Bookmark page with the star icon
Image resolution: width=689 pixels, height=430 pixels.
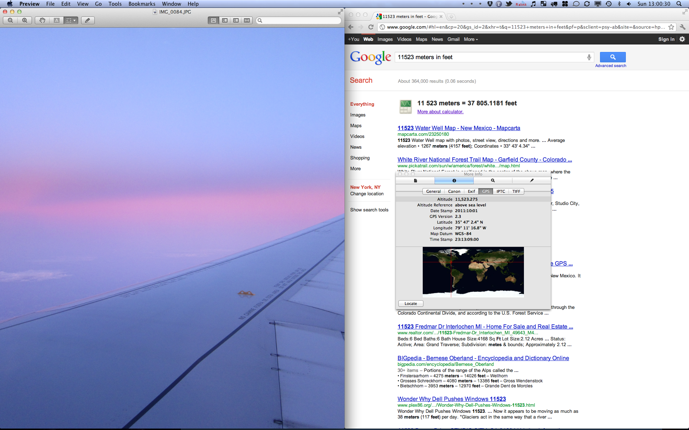tap(671, 27)
